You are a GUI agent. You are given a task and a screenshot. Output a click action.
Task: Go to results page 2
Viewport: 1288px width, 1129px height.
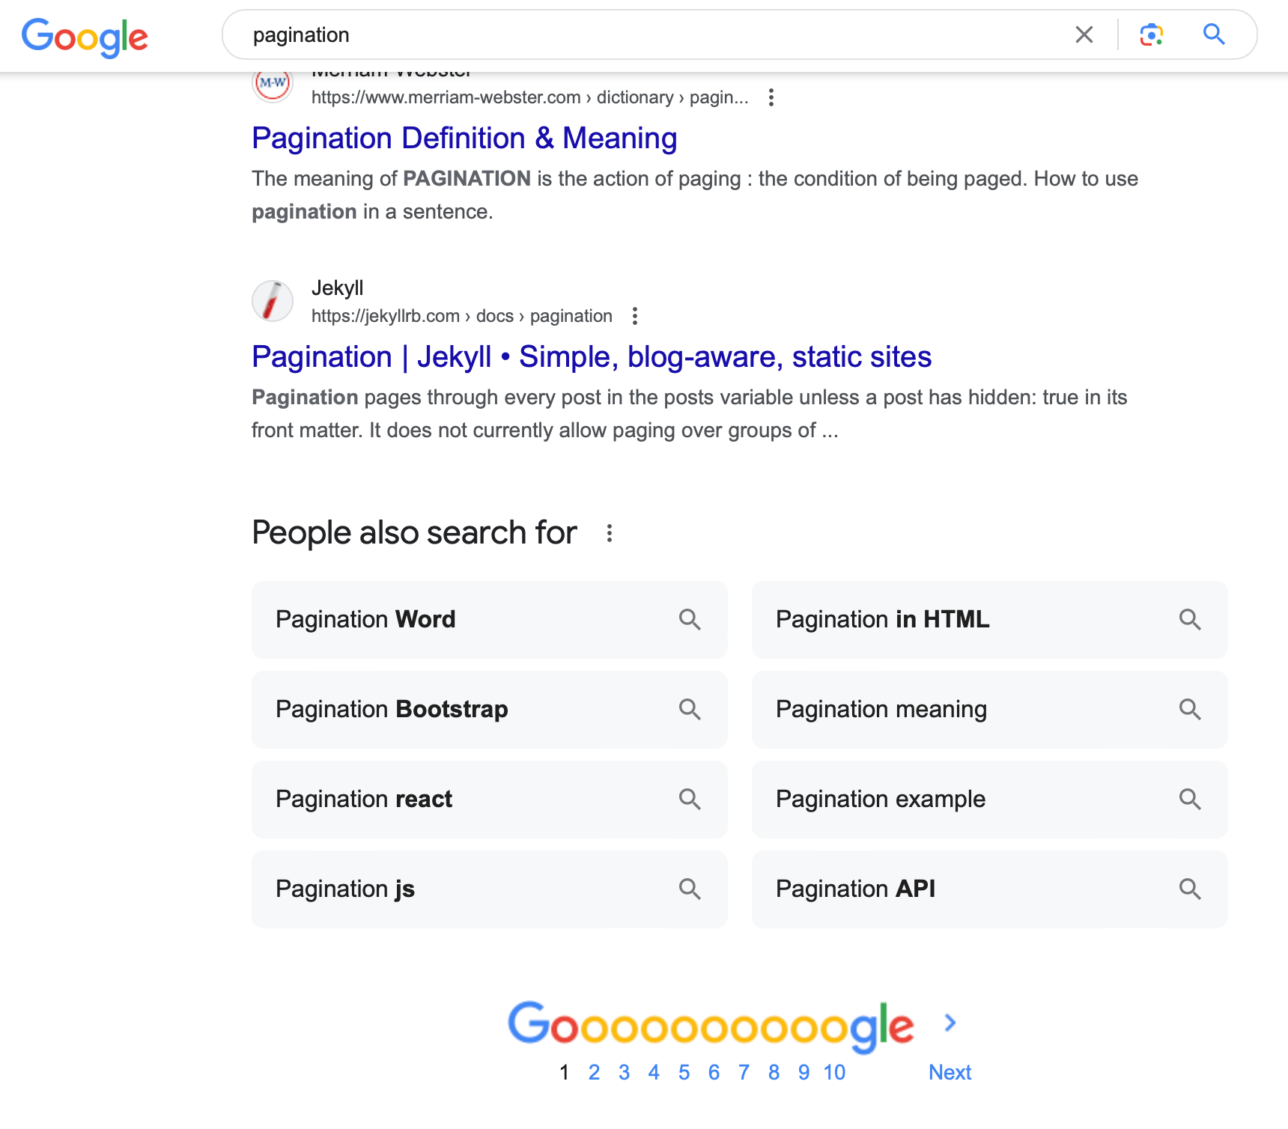click(594, 1073)
